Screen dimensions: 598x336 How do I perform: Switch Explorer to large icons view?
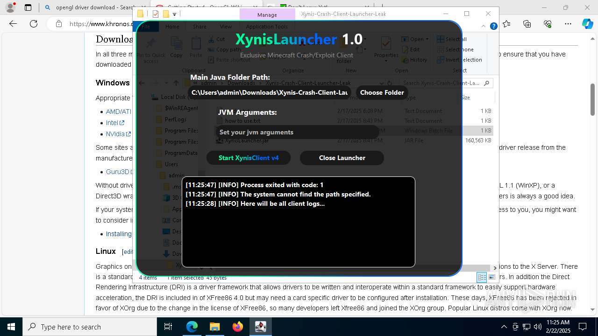pyautogui.click(x=491, y=277)
